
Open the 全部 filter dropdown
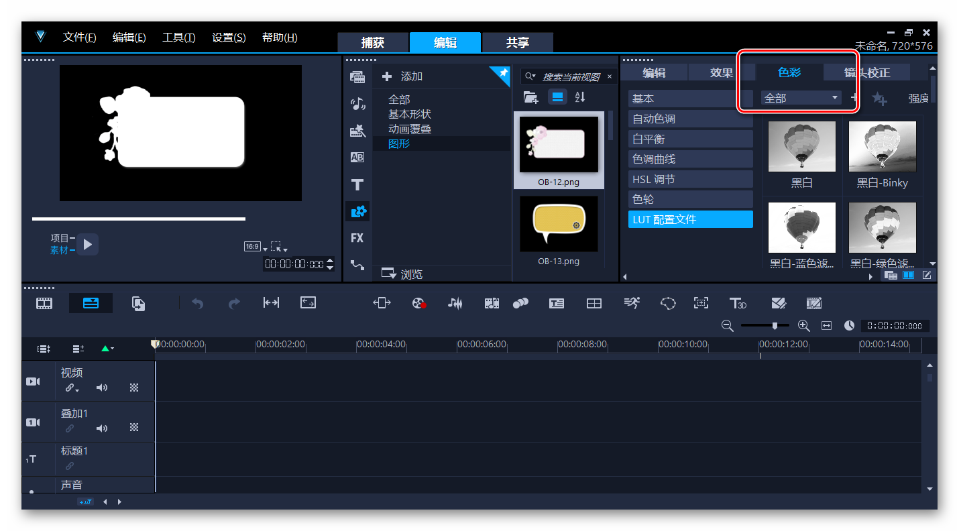coord(801,98)
